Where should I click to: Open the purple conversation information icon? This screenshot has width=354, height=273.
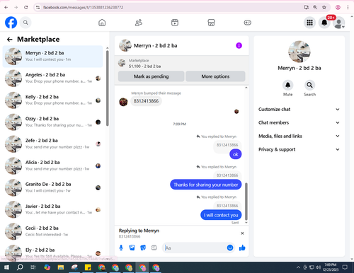[239, 45]
